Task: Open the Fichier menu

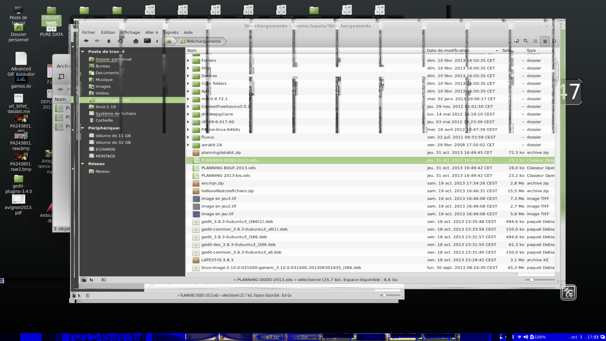Action: tap(88, 32)
